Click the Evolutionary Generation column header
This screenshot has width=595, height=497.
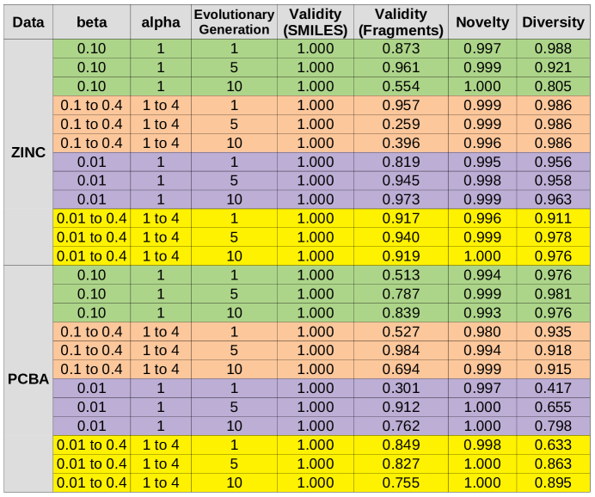click(234, 22)
